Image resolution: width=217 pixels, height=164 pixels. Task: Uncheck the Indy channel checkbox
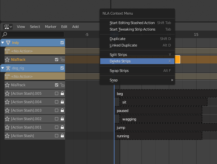62,43
